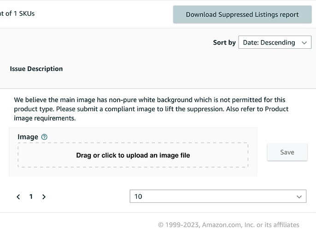Click the Sort by label
This screenshot has height=230, width=316.
224,42
